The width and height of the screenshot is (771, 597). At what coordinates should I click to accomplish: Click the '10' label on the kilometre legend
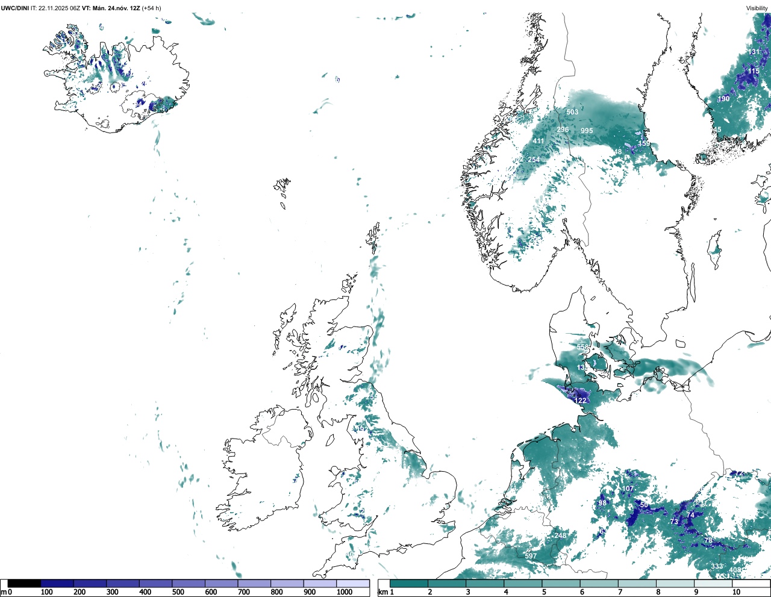point(736,592)
